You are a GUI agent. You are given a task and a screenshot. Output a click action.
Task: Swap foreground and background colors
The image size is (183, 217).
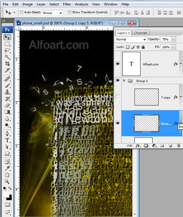pos(10,188)
